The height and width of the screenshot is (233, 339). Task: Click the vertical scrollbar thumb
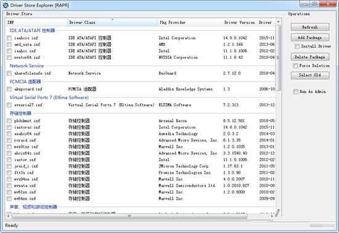(279, 57)
